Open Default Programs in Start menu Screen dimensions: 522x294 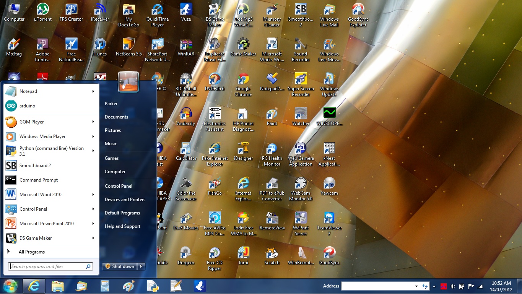[122, 213]
